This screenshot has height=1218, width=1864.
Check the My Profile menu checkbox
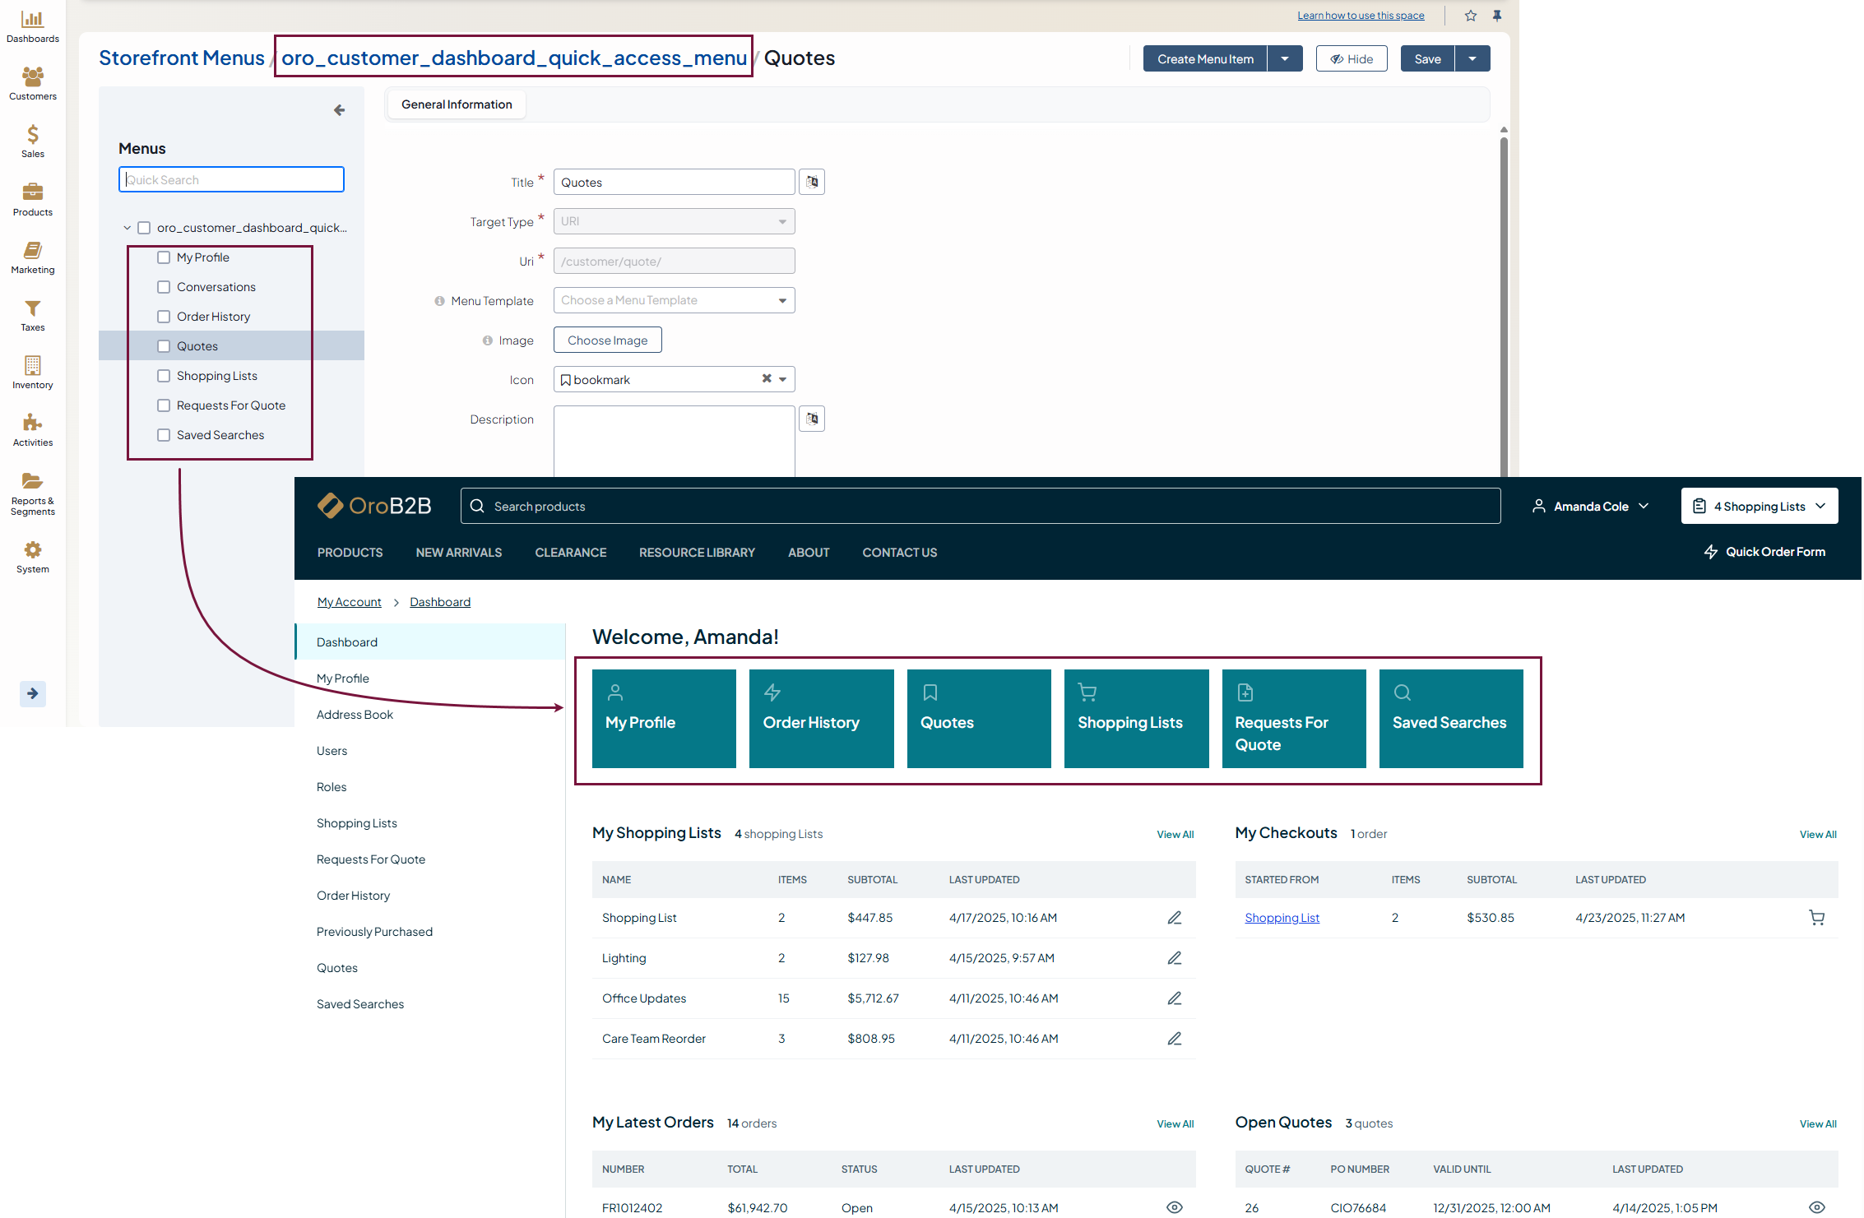(164, 257)
